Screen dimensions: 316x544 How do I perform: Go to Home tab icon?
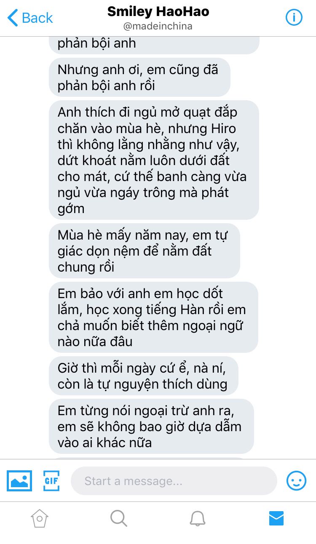pyautogui.click(x=39, y=518)
